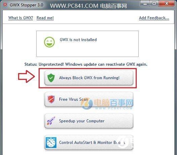Open Control AutoStart & Monitor Boot
This screenshot has width=177, height=155.
(x=89, y=143)
